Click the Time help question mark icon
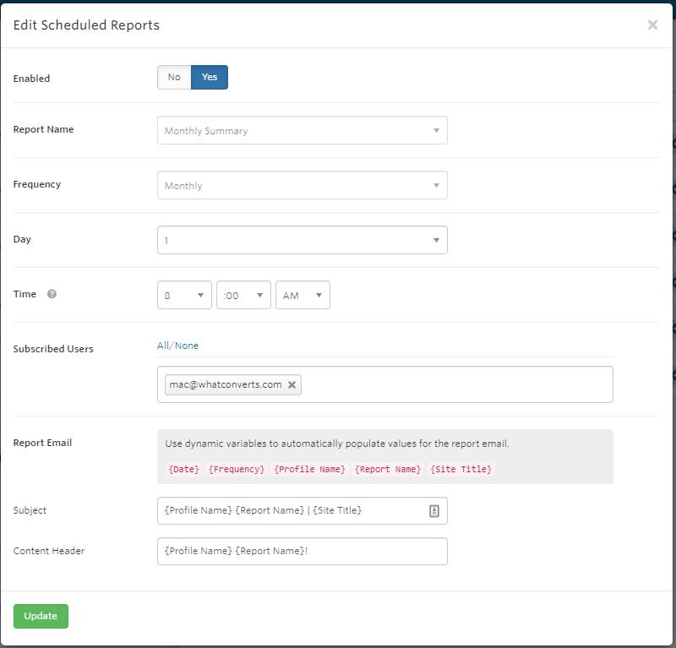Screen dimensions: 676x648 pos(52,294)
